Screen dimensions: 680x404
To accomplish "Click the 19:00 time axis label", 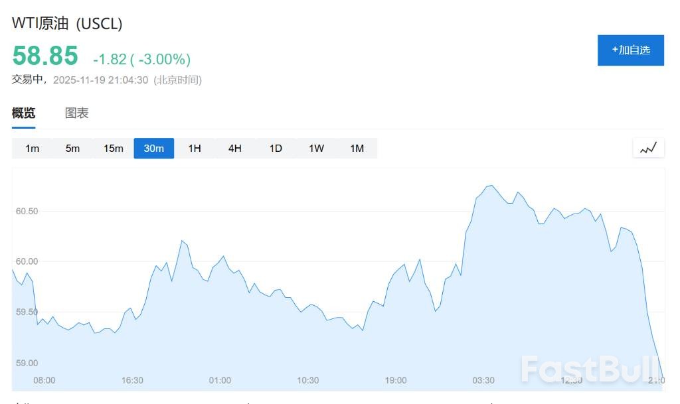I will pyautogui.click(x=395, y=380).
